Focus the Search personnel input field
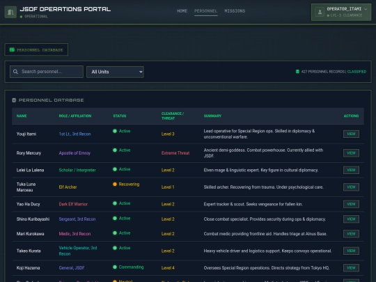Screen dimensions: 376x282 click(47, 72)
